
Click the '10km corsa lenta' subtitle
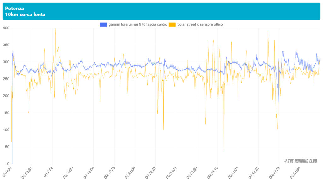25,15
